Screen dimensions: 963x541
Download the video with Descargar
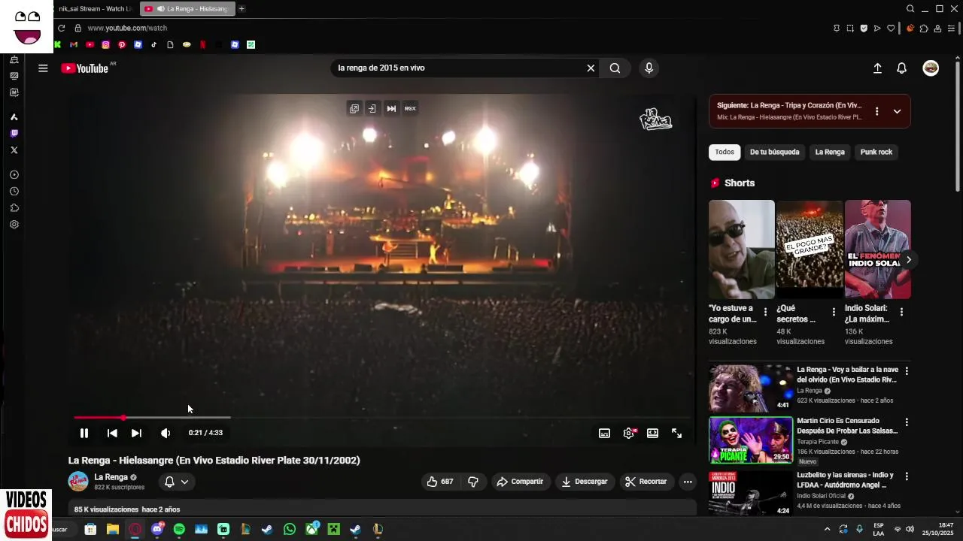[x=585, y=482]
